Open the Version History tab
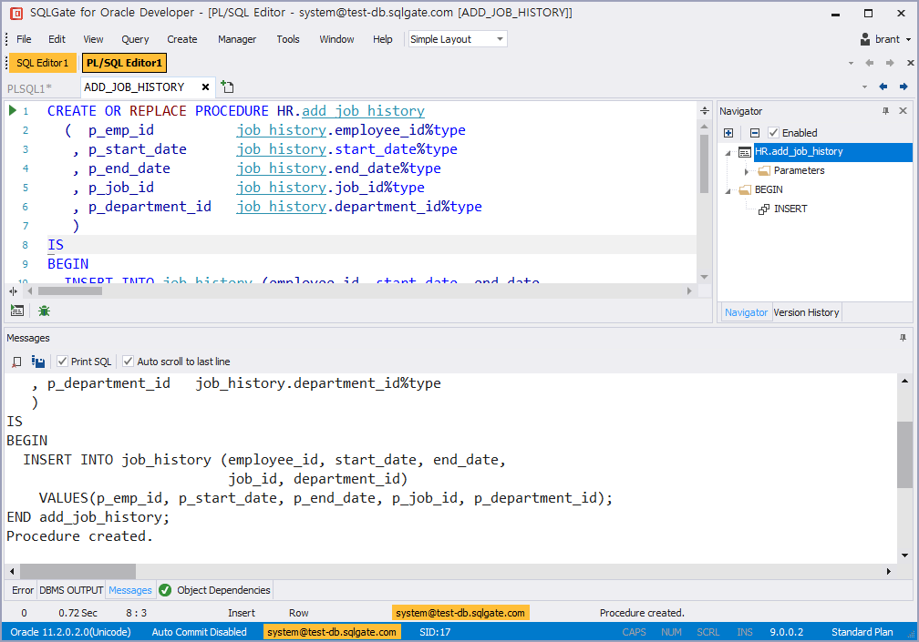Screen dimensions: 919x642 click(x=806, y=312)
